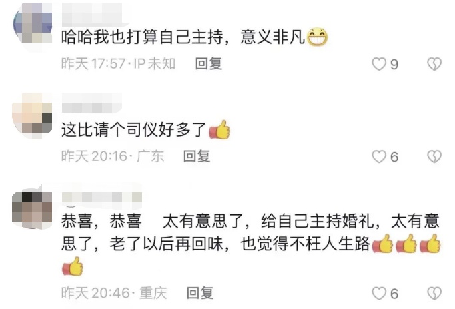The width and height of the screenshot is (455, 309).
Task: Click the thumbs-up emoji after 好多了
Action: tap(219, 129)
